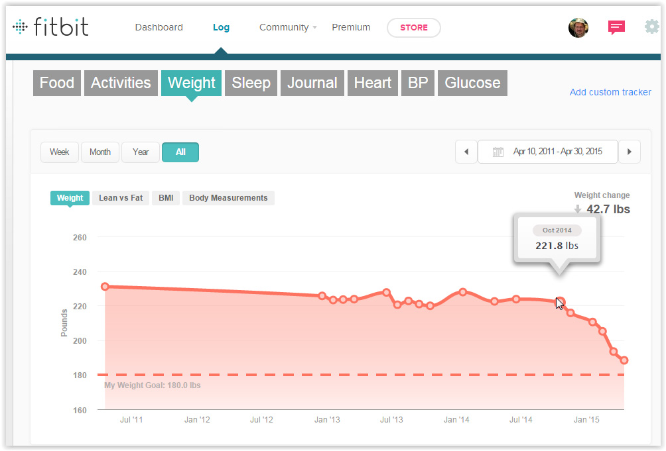The height and width of the screenshot is (451, 666).
Task: Open the date range field Apr 10, 2011 - Apr 30, 2015
Action: pos(548,152)
